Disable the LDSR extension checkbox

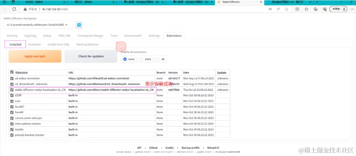click(12, 95)
